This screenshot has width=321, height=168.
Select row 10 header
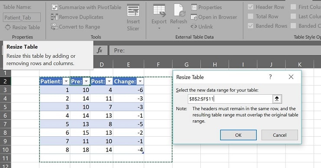(5, 150)
